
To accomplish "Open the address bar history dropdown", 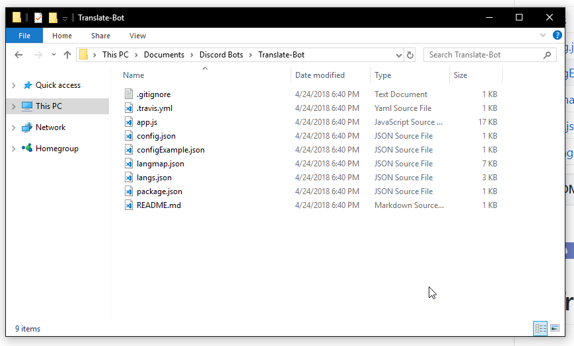I will (x=398, y=55).
